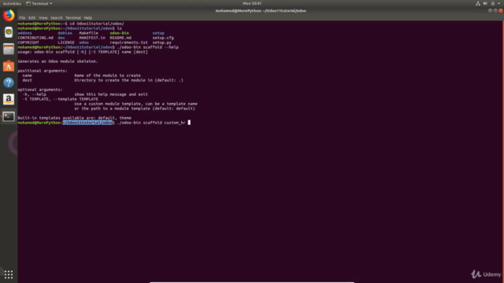This screenshot has height=283, width=504.
Task: Open Firefox from the dock
Action: (x=9, y=15)
